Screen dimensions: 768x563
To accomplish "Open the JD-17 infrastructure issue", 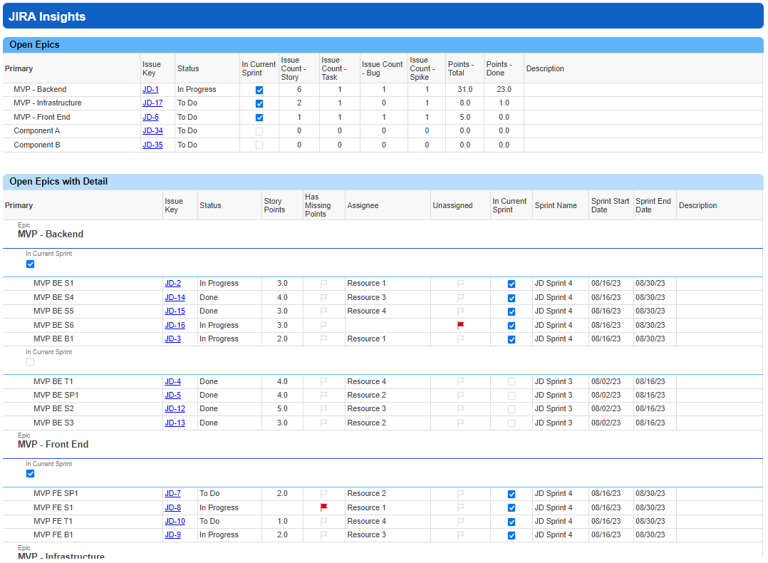I will tap(152, 103).
